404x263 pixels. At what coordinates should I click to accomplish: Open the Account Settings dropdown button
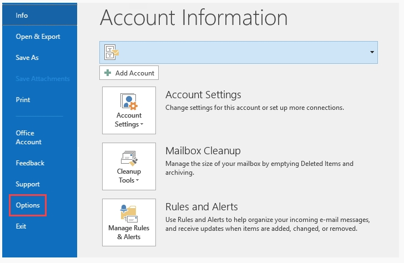pyautogui.click(x=129, y=110)
